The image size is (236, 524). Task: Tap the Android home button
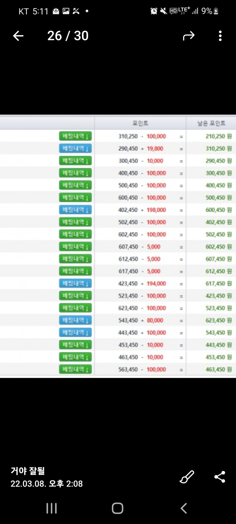coord(118,508)
